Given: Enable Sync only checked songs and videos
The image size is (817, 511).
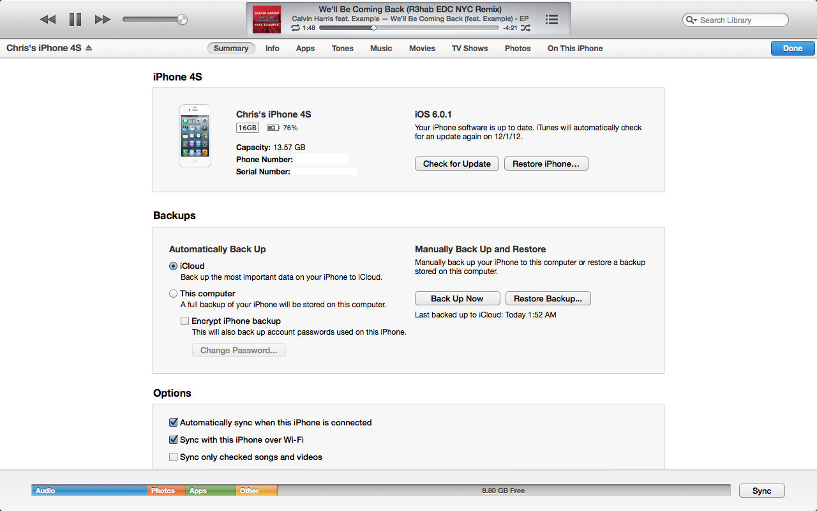Looking at the screenshot, I should (x=173, y=457).
